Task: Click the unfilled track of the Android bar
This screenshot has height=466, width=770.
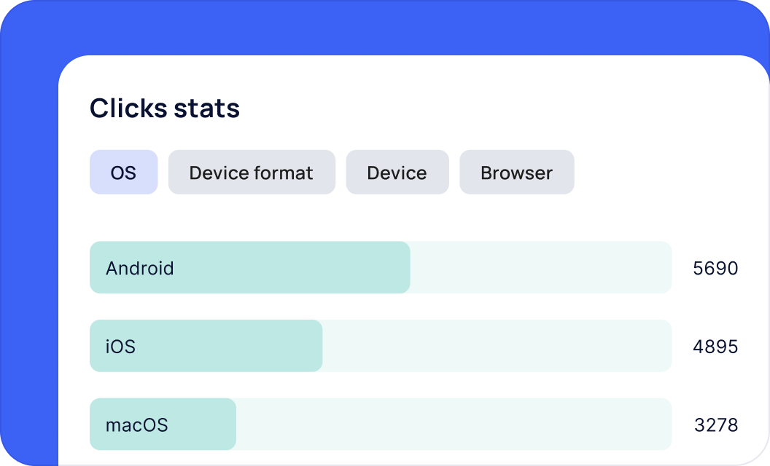Action: coord(540,268)
